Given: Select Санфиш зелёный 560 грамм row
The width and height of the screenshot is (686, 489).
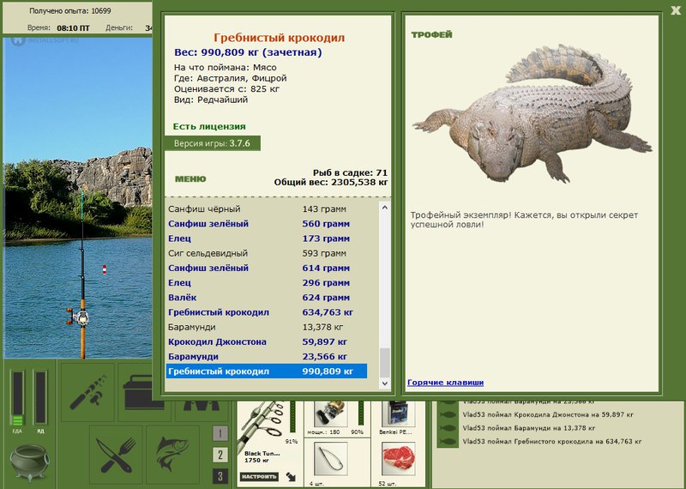Looking at the screenshot, I should [267, 224].
